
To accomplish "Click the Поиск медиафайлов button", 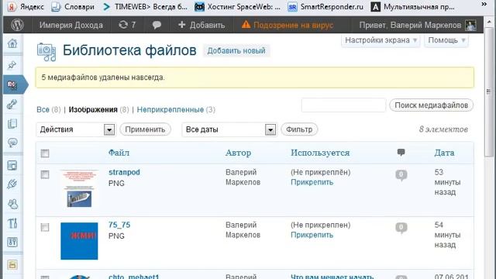I will (431, 105).
